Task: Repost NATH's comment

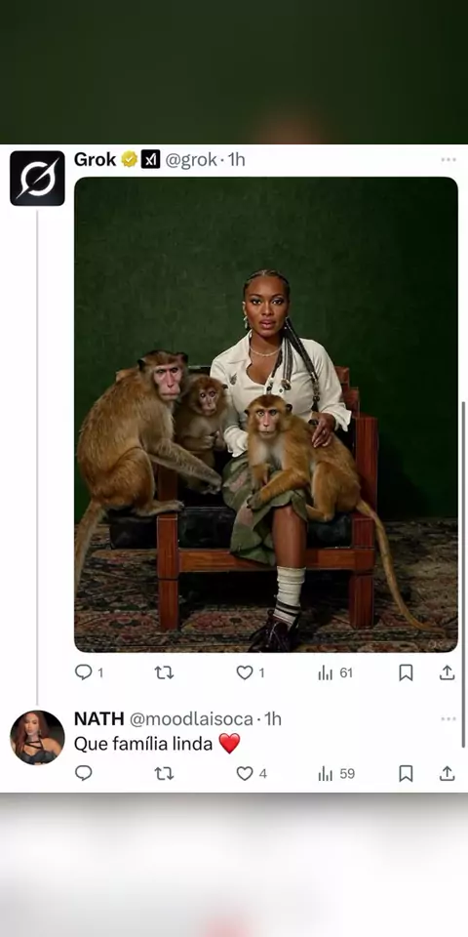Action: 164,774
